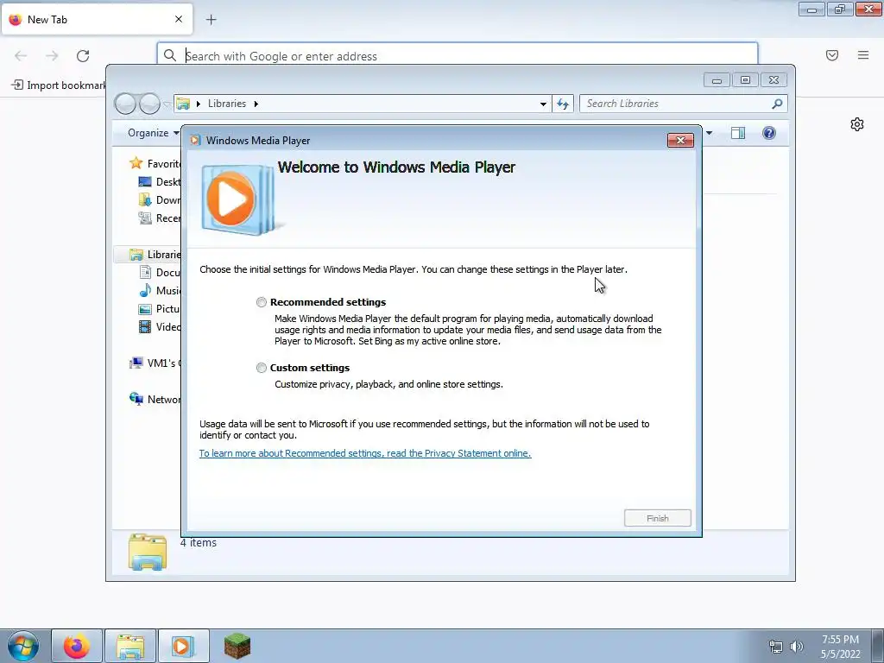Refresh the Libraries folder view
Image resolution: width=884 pixels, height=663 pixels.
(563, 104)
